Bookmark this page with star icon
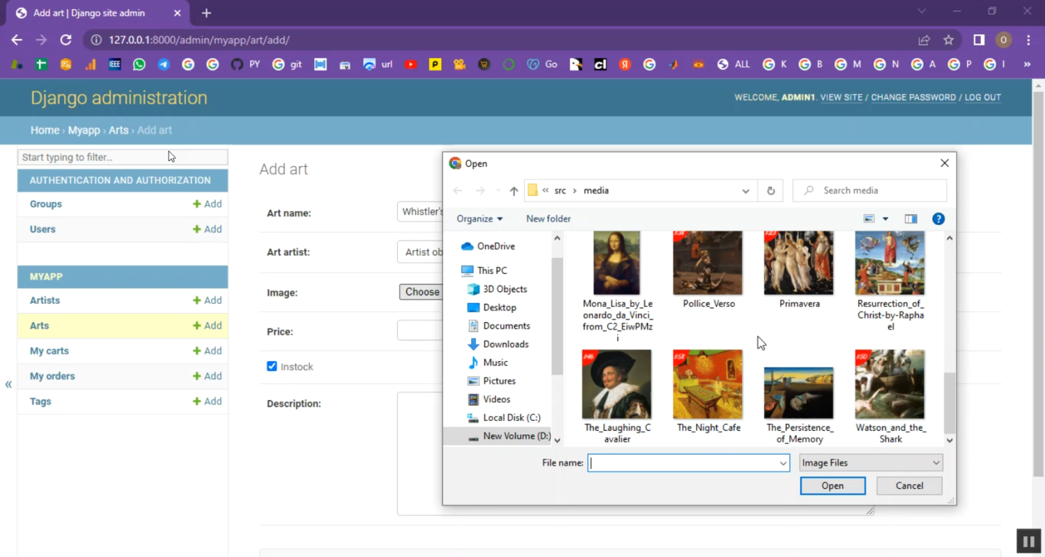Image resolution: width=1045 pixels, height=557 pixels. [x=948, y=40]
